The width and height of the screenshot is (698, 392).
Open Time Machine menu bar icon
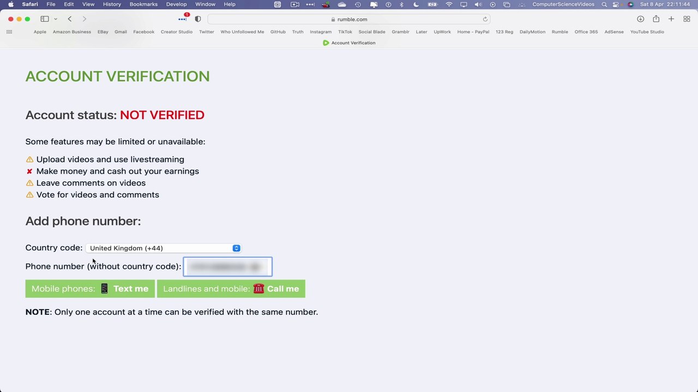pyautogui.click(x=358, y=4)
